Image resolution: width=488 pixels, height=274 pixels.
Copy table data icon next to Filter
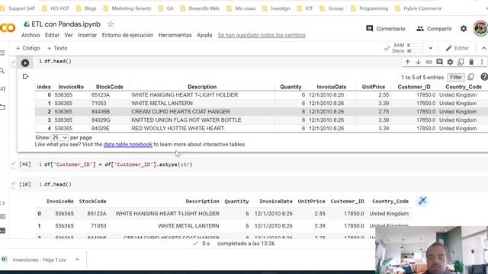pyautogui.click(x=470, y=77)
